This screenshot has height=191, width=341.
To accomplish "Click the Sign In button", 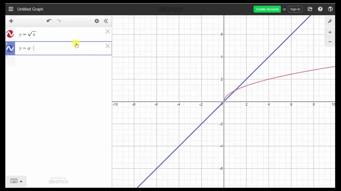I will 295,9.
